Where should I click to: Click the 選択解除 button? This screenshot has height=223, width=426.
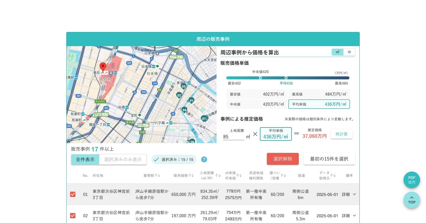click(283, 159)
